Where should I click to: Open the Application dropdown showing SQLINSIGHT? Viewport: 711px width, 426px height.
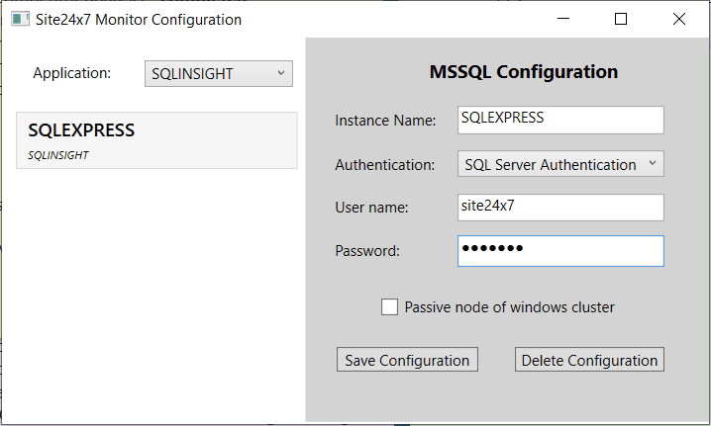(218, 73)
